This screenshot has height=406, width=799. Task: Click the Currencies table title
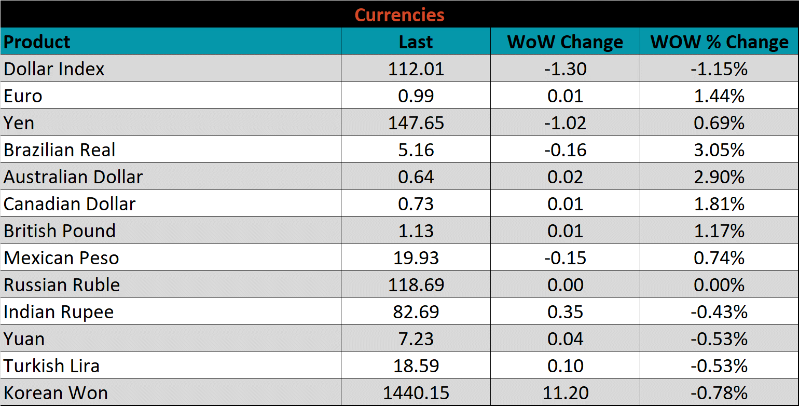399,15
